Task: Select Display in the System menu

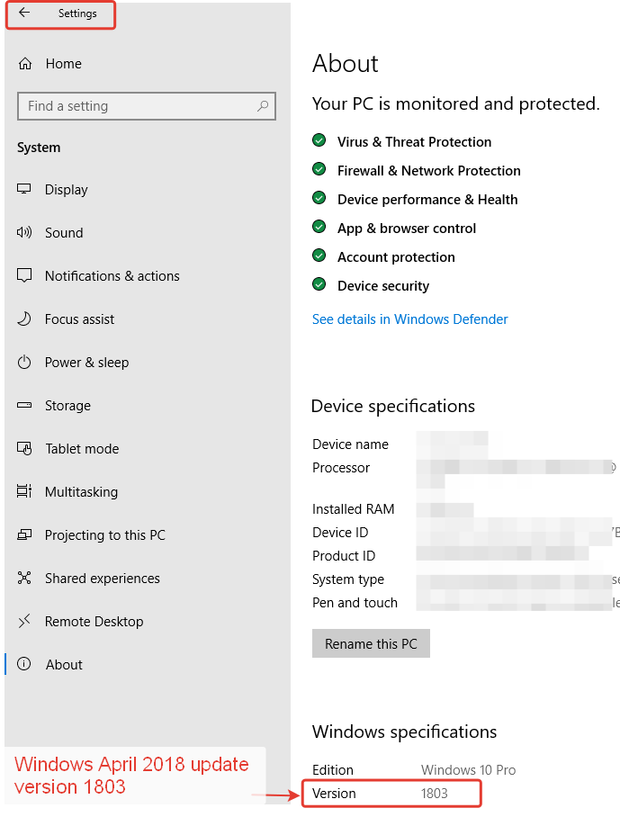Action: point(67,190)
